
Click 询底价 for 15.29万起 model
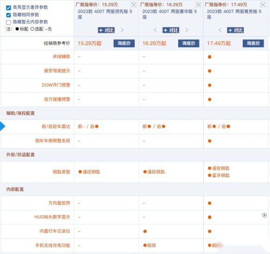(124, 43)
